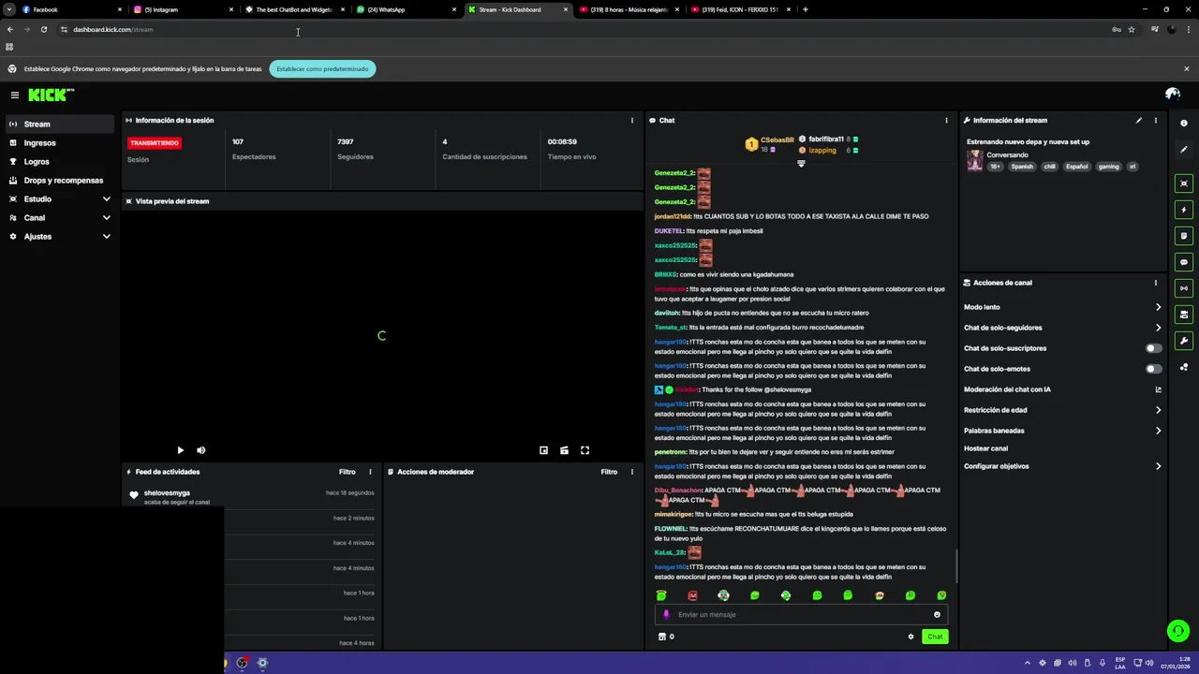Click shelovesmyga follow entry in activity feed
This screenshot has width=1199, height=674.
[x=253, y=496]
